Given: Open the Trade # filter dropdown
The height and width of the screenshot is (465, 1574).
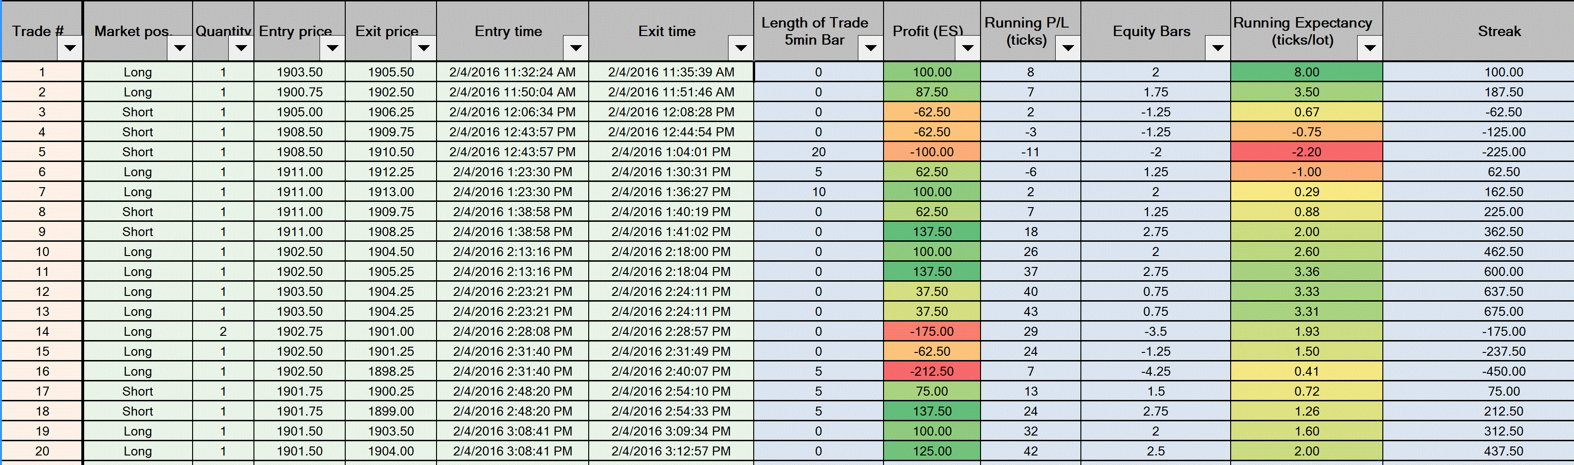Looking at the screenshot, I should 70,47.
